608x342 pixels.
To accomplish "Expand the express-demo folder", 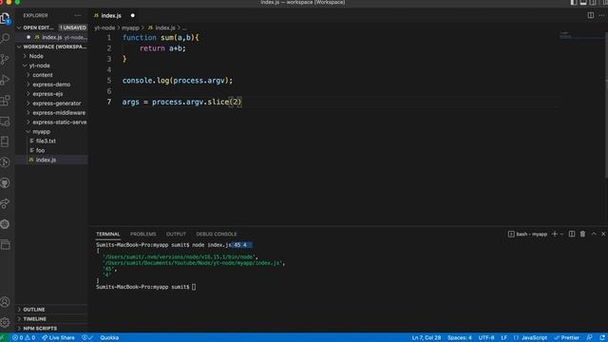I will pyautogui.click(x=51, y=85).
